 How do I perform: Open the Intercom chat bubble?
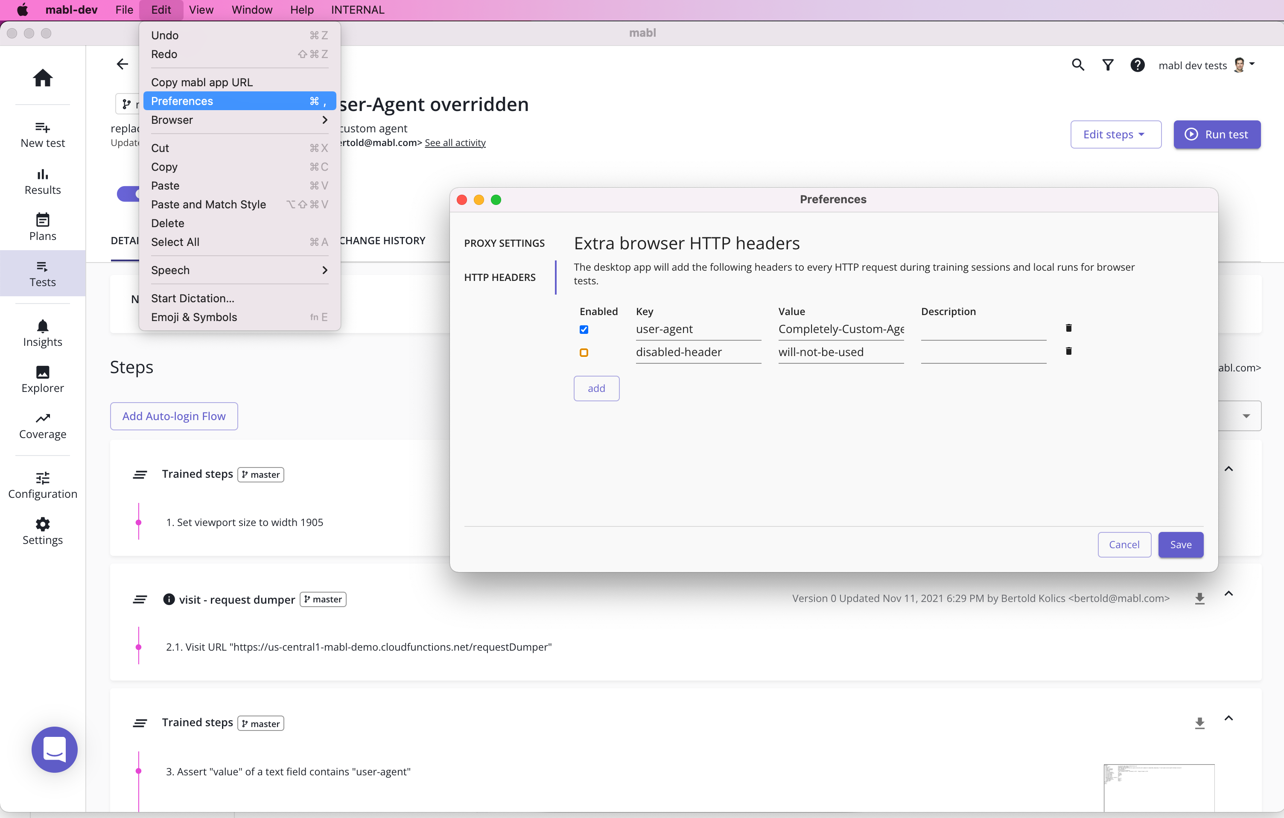pos(54,749)
